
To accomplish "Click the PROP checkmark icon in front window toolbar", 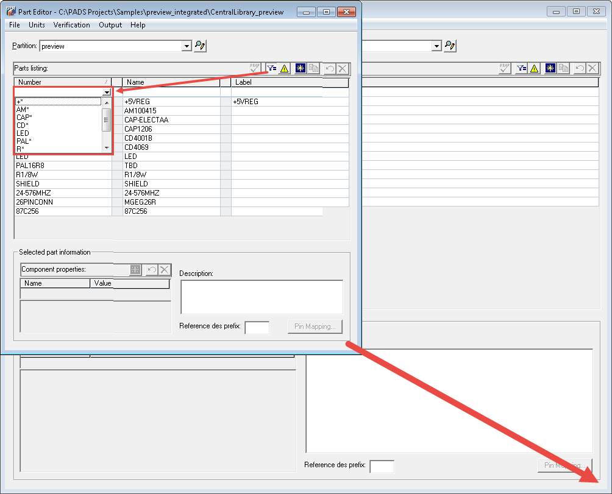I will pos(255,69).
